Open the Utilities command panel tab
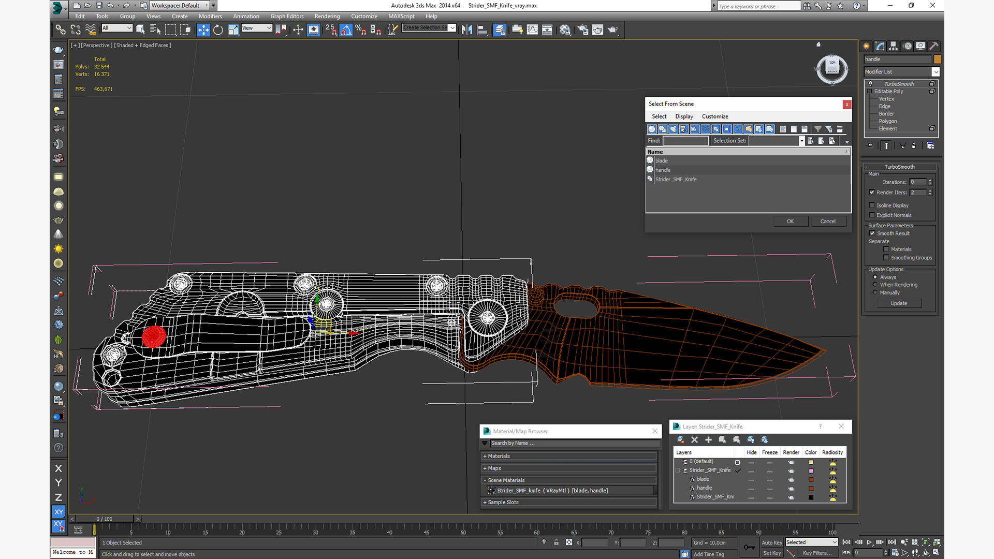Screen dimensions: 994x559 (x=934, y=46)
